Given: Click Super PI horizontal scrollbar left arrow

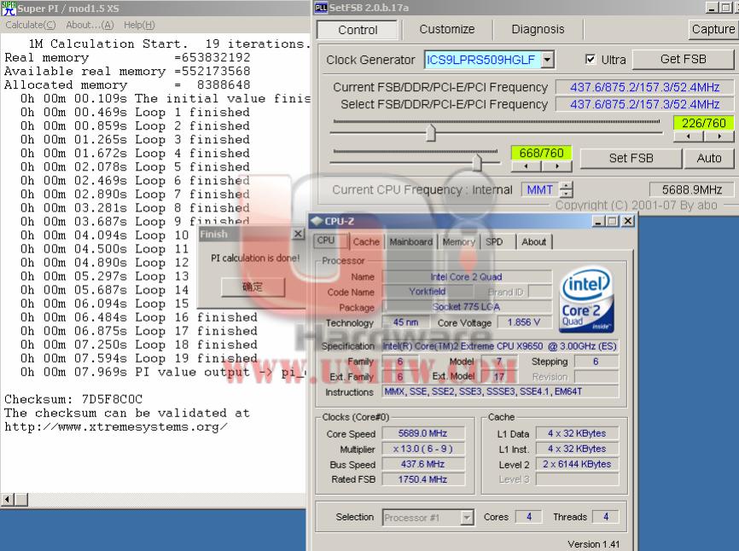Looking at the screenshot, I should point(7,499).
